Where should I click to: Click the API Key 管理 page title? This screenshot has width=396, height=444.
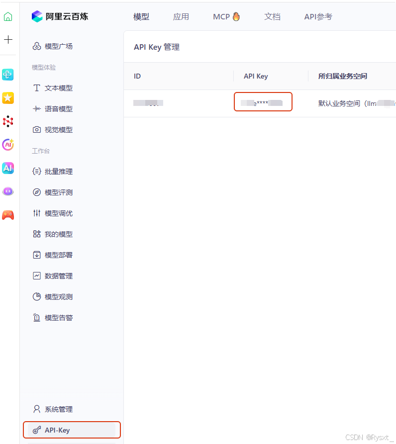157,47
